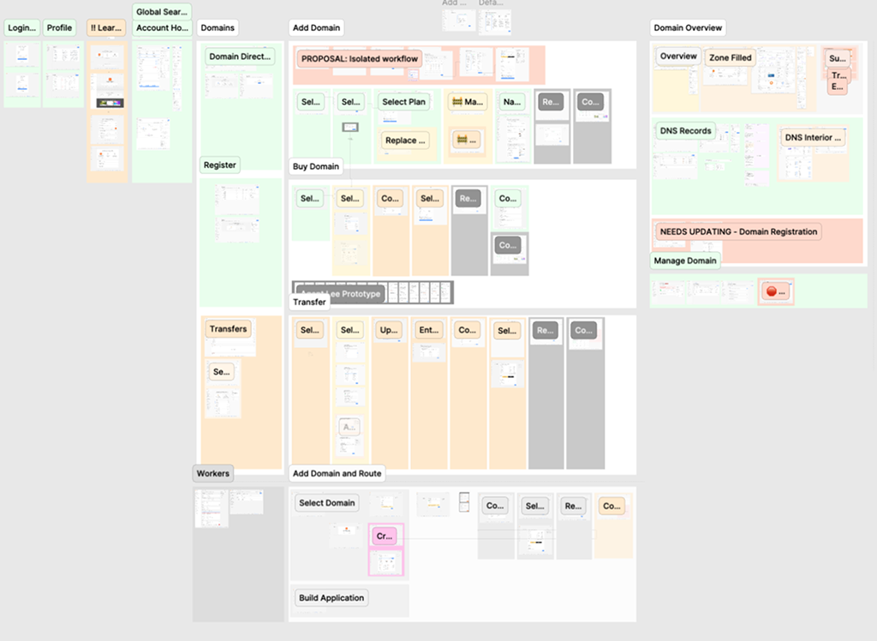
Task: Click the faded A... label
Action: click(x=349, y=428)
